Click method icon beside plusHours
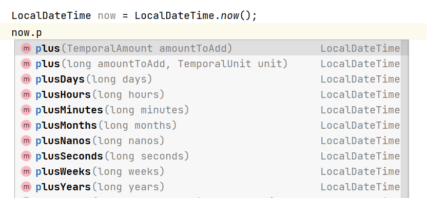 point(26,94)
